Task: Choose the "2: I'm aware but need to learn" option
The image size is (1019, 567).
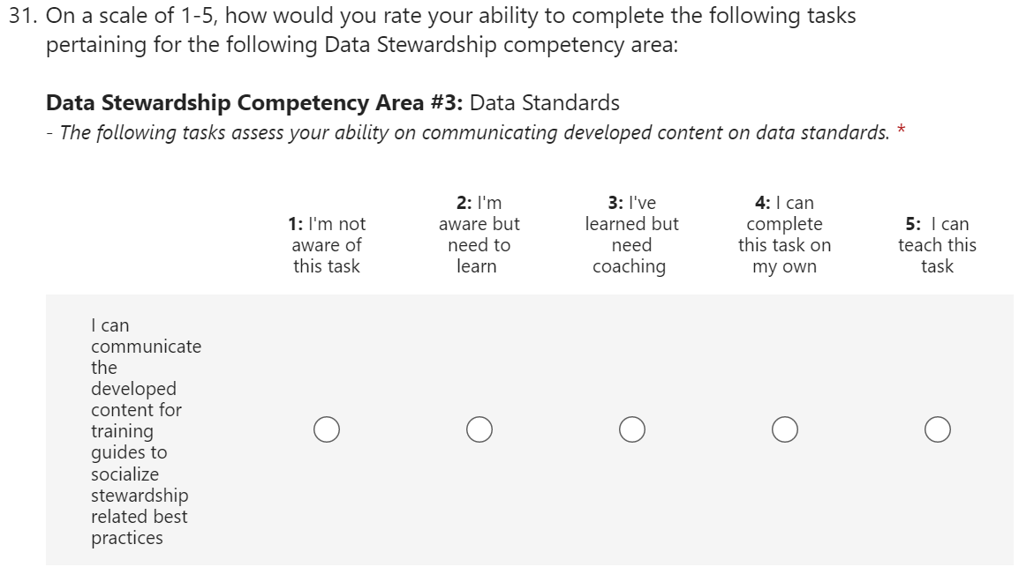Action: [479, 429]
